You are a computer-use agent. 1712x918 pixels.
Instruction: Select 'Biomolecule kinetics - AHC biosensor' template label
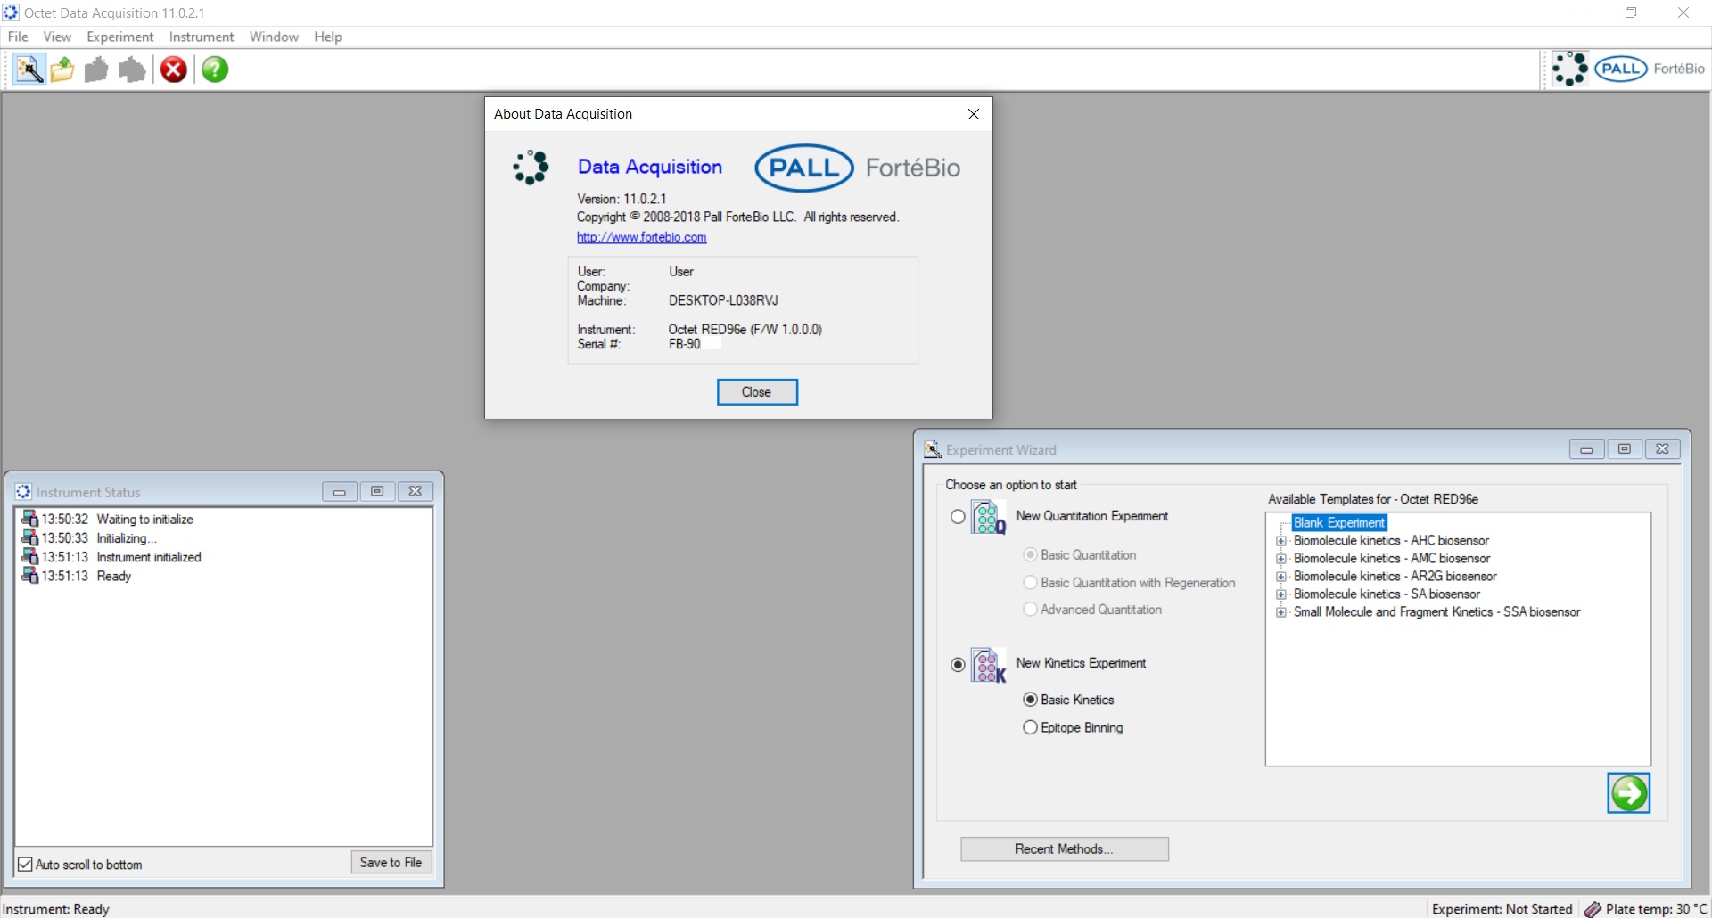[1391, 541]
